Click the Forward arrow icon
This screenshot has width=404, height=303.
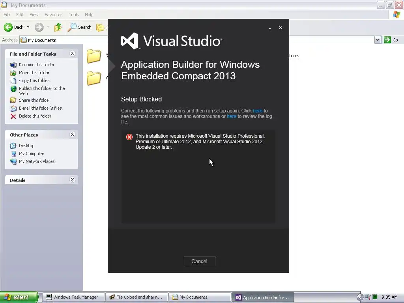click(39, 27)
